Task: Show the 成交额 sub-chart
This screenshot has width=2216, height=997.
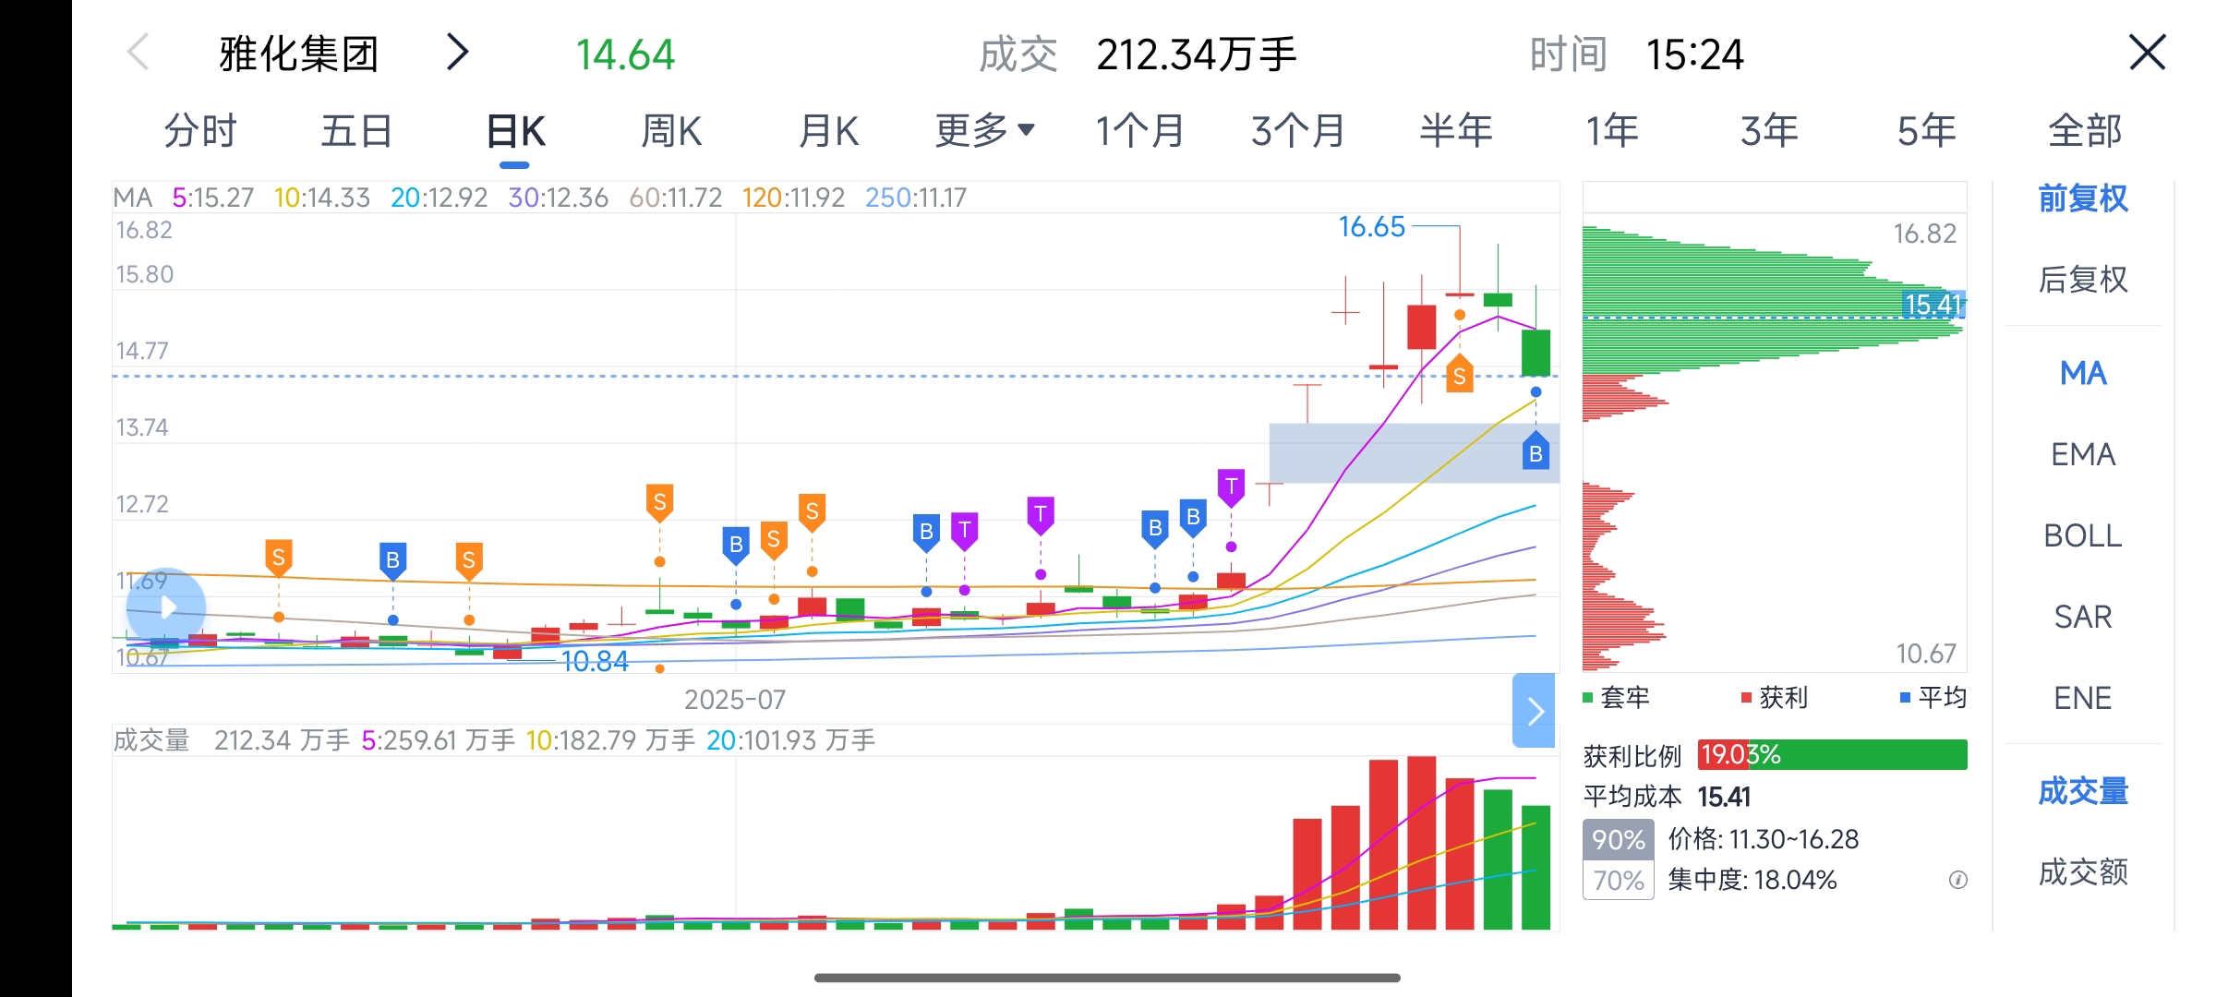Action: pos(2083,871)
